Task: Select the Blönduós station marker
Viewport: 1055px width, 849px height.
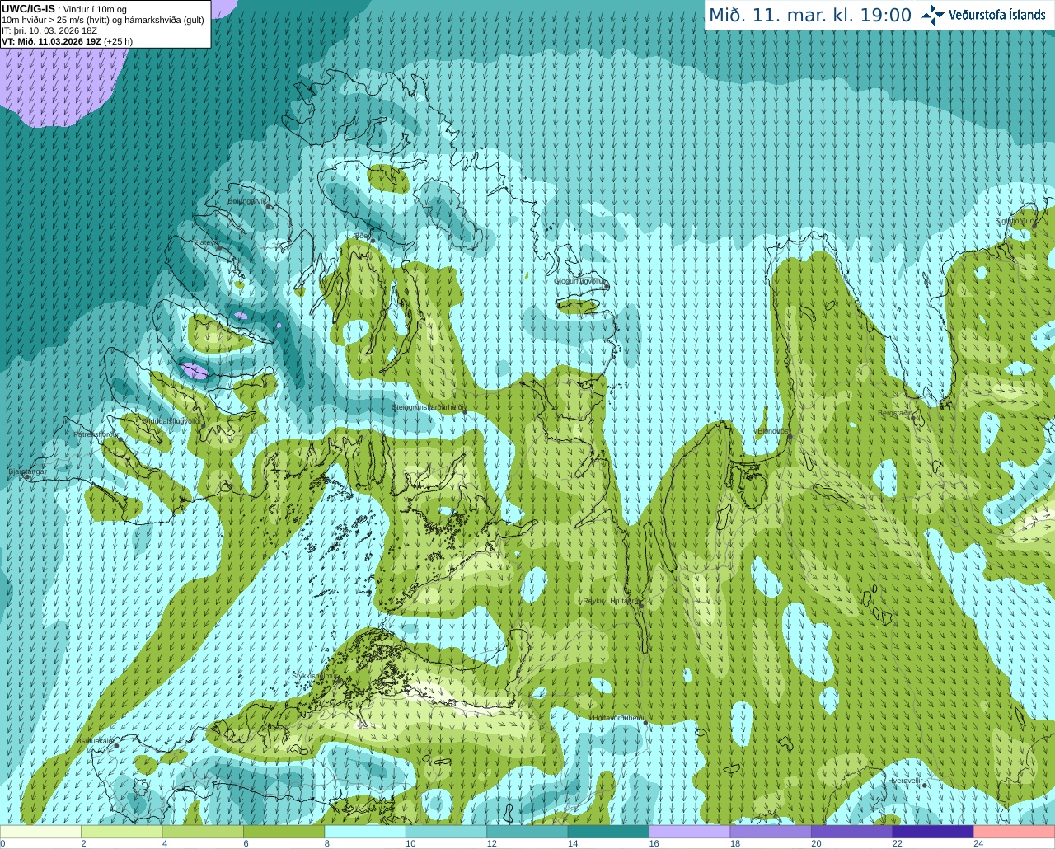Action: click(790, 437)
